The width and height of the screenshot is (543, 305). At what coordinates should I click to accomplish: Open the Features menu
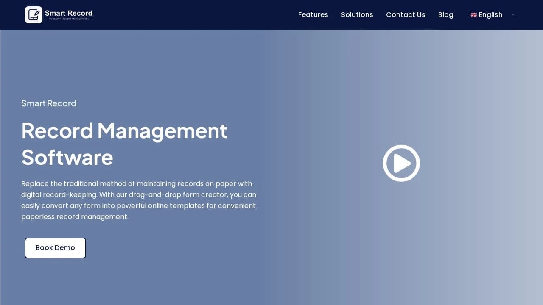[313, 14]
